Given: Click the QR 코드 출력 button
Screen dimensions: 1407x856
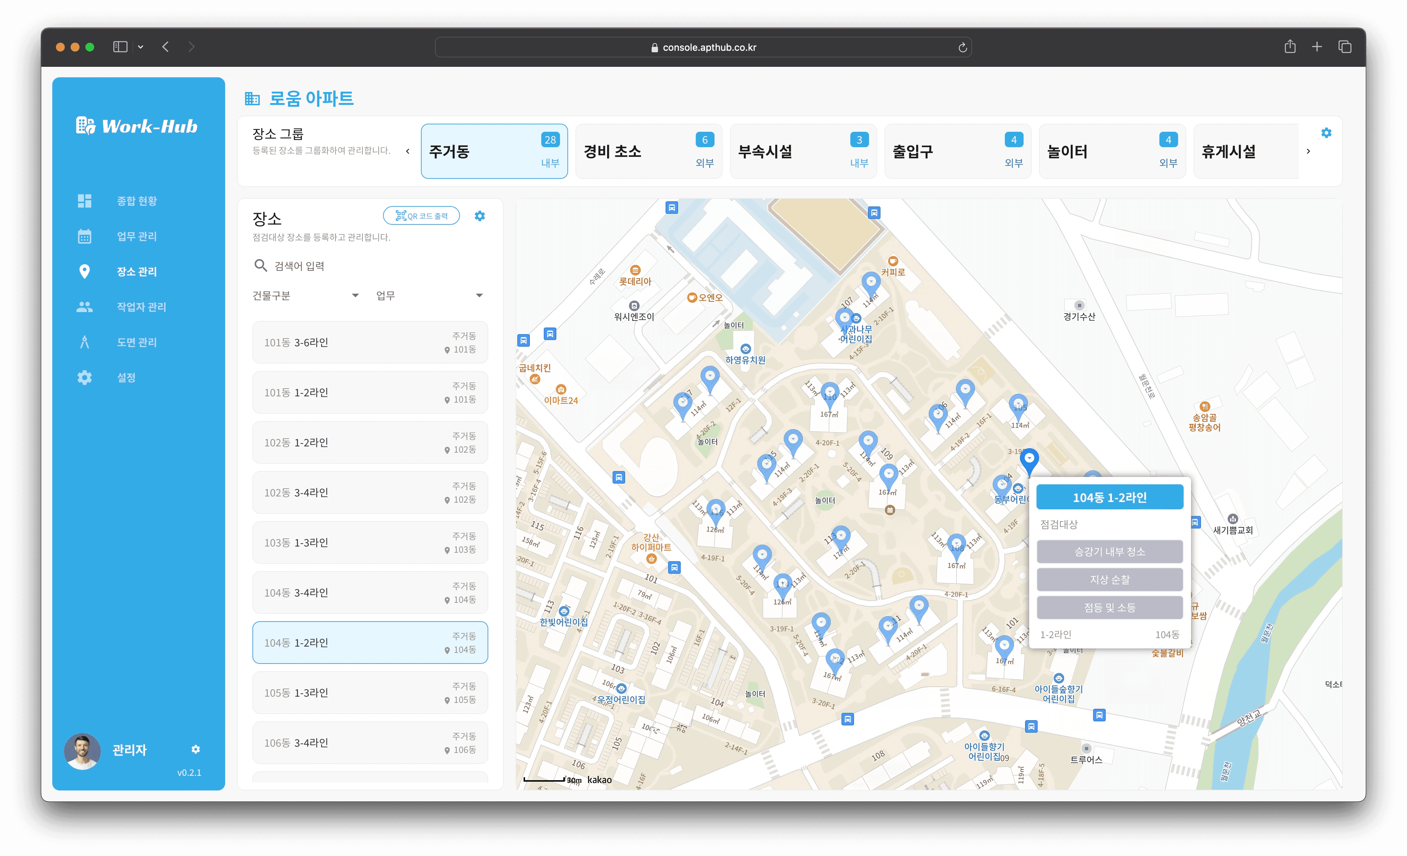Looking at the screenshot, I should point(421,216).
